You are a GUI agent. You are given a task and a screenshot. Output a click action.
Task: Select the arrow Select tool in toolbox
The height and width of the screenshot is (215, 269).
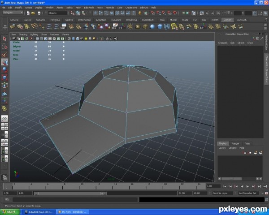(x=4, y=39)
